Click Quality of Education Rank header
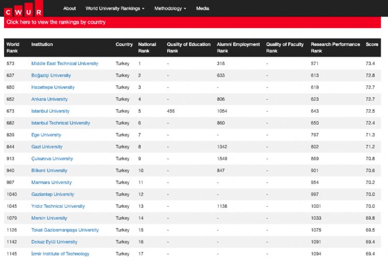Screen dimensions: 388x258 pyautogui.click(x=188, y=48)
